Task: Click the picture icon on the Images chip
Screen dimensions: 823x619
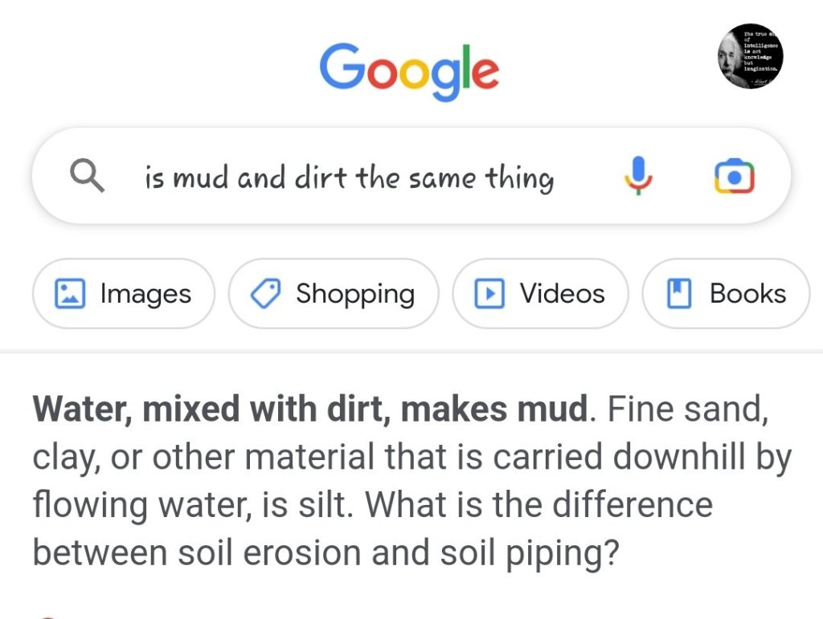Action: coord(69,294)
